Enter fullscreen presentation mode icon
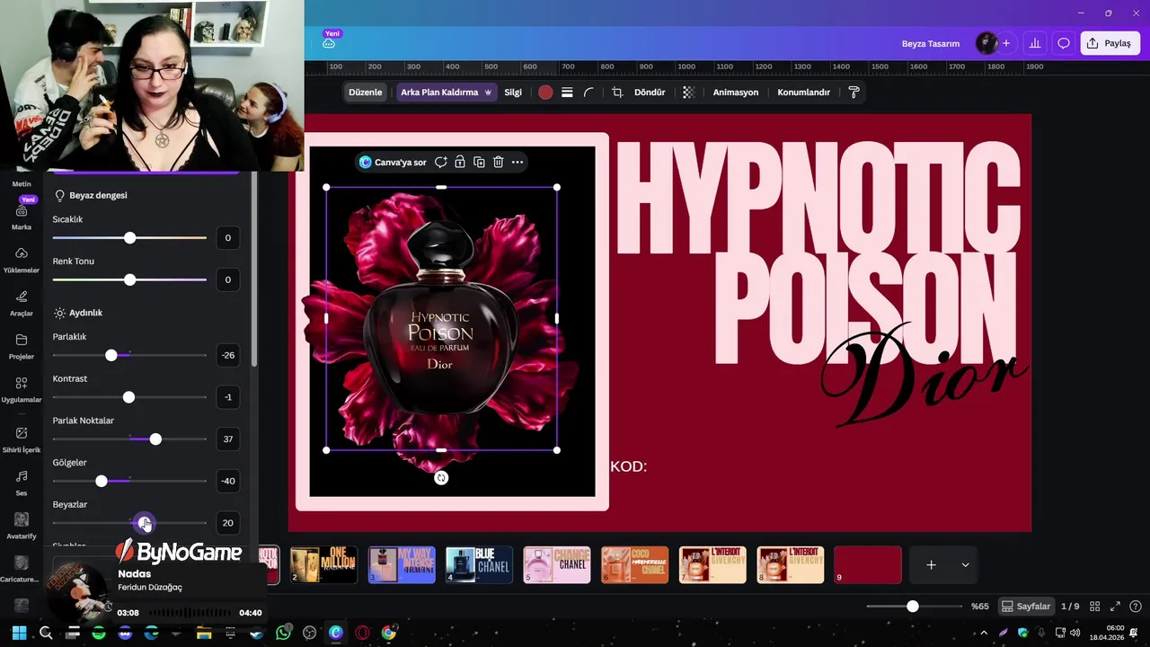 click(1116, 607)
